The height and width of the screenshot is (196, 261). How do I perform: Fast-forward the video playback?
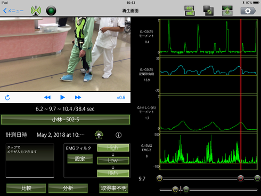[x=78, y=97]
